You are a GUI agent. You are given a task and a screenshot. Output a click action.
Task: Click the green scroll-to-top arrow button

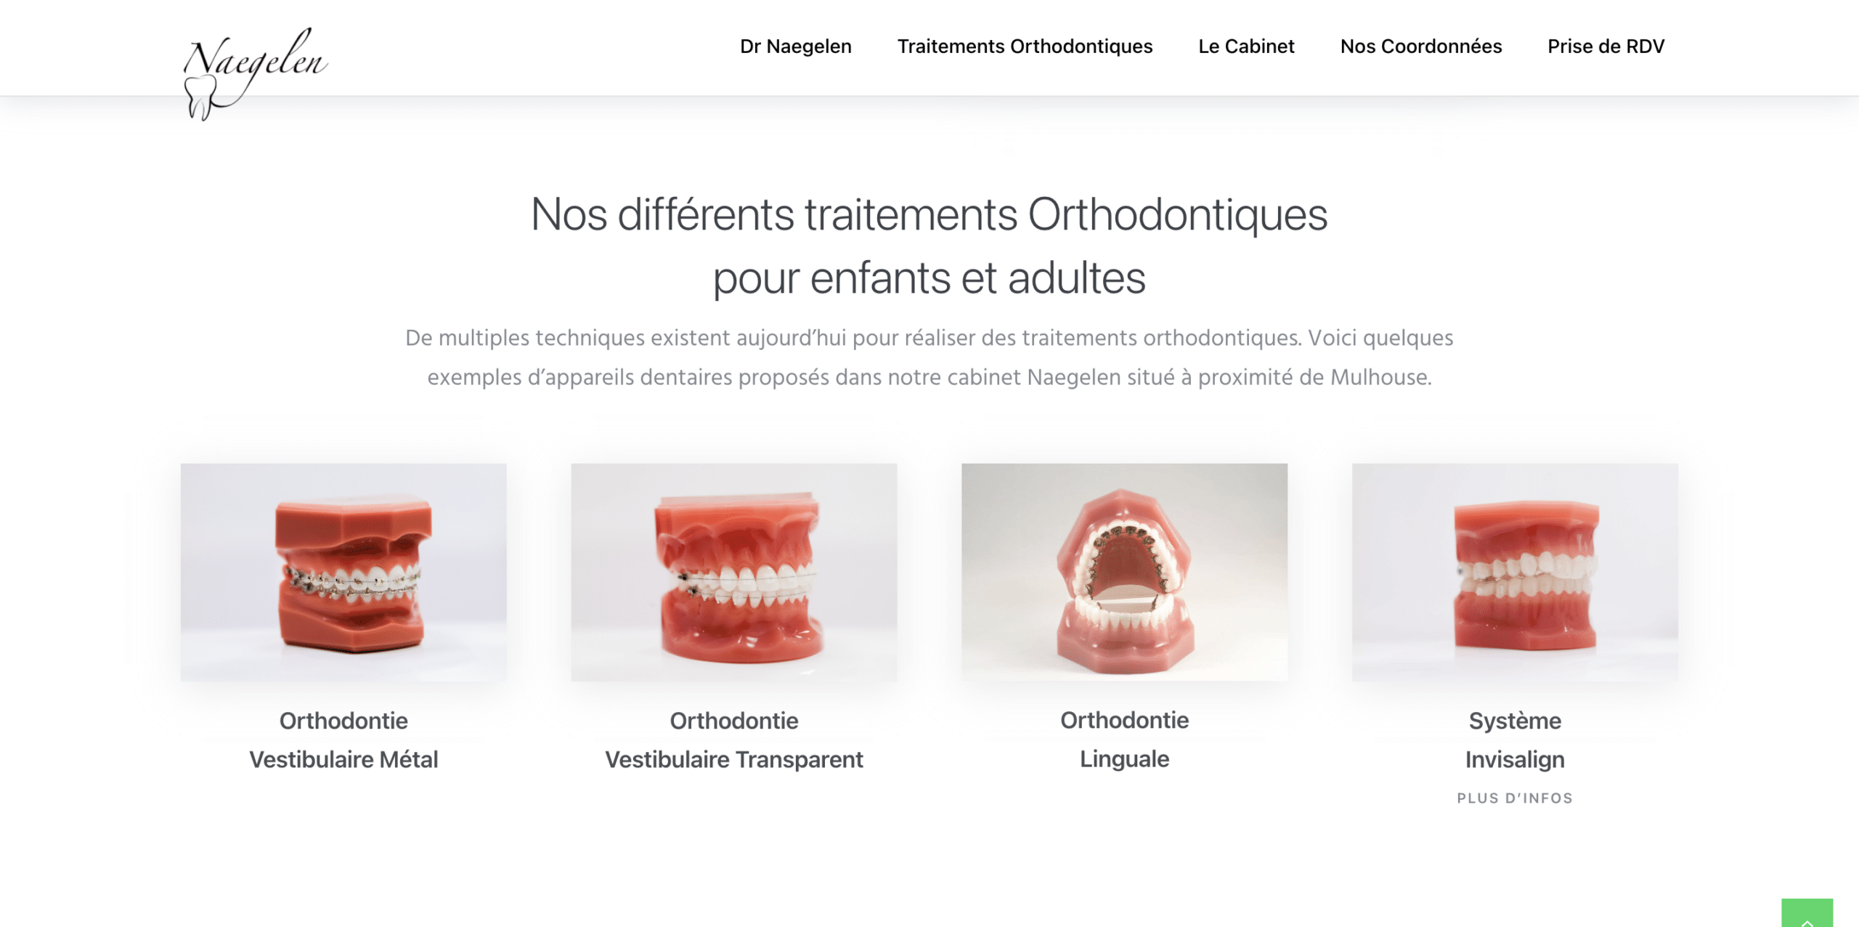click(1807, 913)
